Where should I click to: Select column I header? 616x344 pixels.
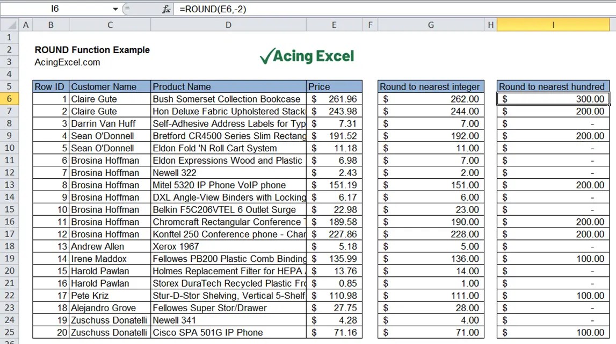coord(553,25)
